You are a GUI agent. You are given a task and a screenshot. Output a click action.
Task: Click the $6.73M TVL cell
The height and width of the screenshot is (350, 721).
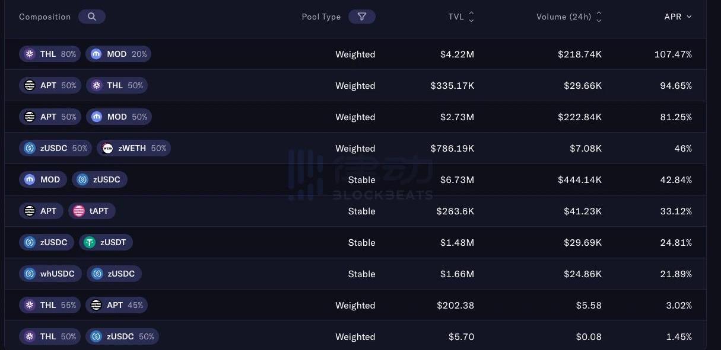(457, 179)
